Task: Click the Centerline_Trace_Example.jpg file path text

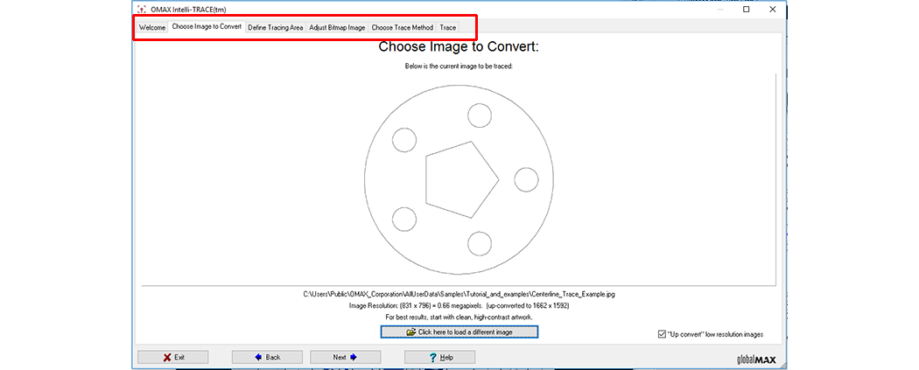Action: (x=465, y=295)
